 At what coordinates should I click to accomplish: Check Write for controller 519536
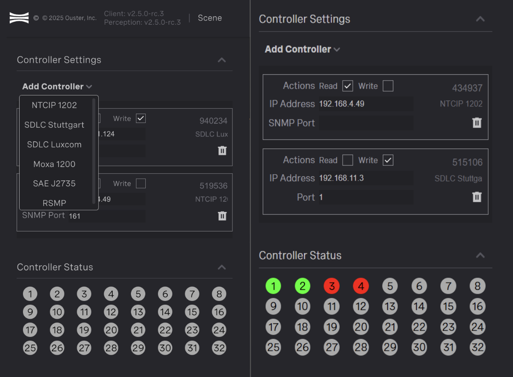pyautogui.click(x=141, y=183)
